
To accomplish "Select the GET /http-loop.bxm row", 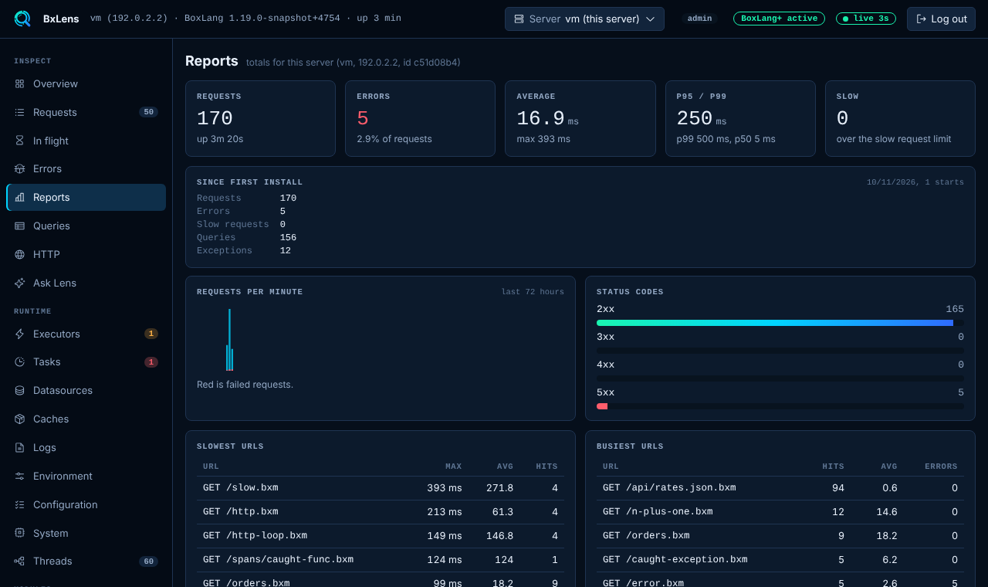I will point(381,535).
